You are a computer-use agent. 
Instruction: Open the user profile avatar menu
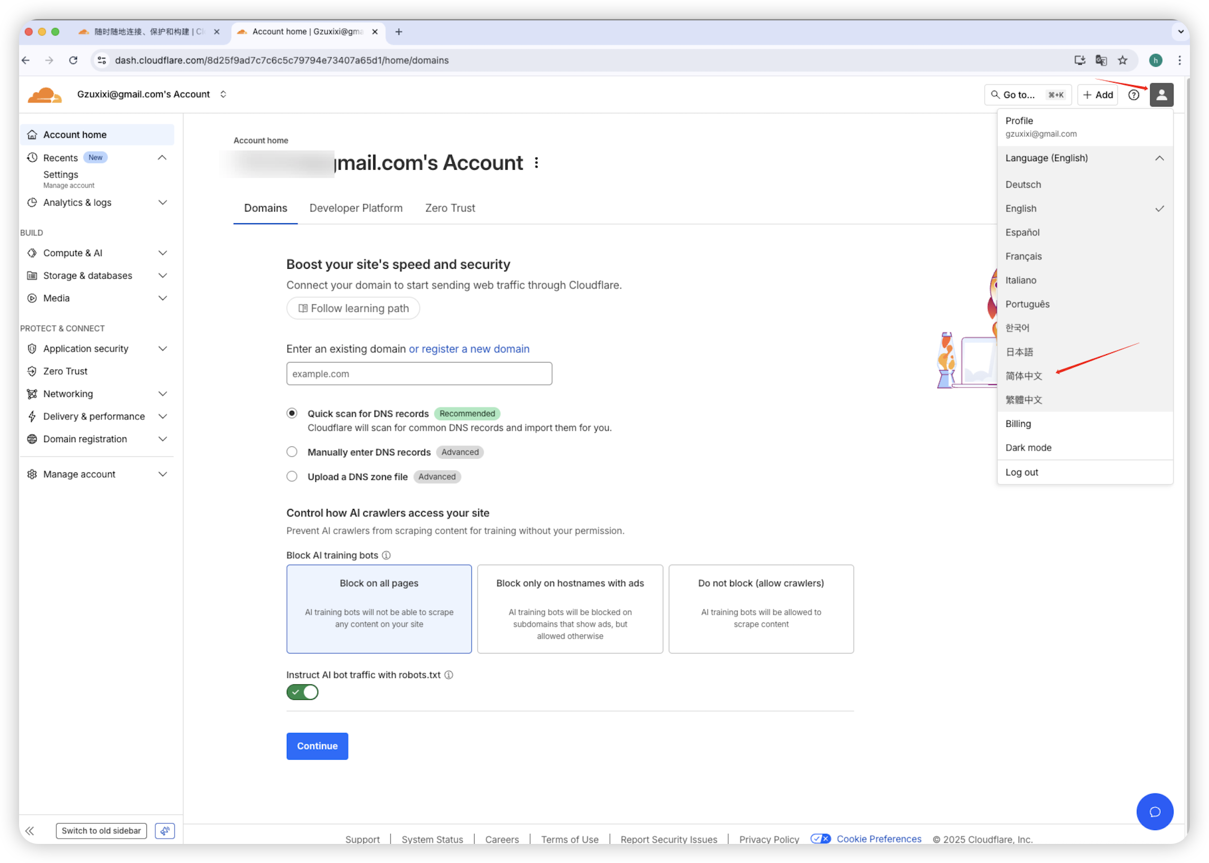[x=1161, y=95]
